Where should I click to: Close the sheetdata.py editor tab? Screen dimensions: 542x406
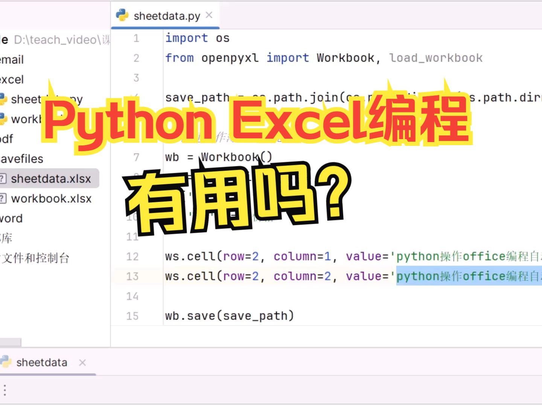(x=209, y=15)
